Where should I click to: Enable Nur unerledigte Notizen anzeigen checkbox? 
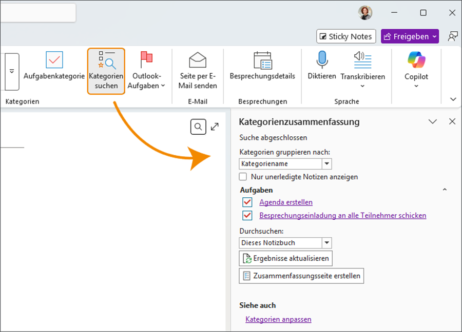click(243, 177)
